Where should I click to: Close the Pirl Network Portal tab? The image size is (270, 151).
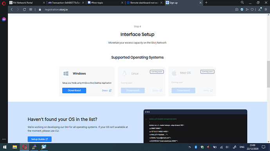pos(44,3)
